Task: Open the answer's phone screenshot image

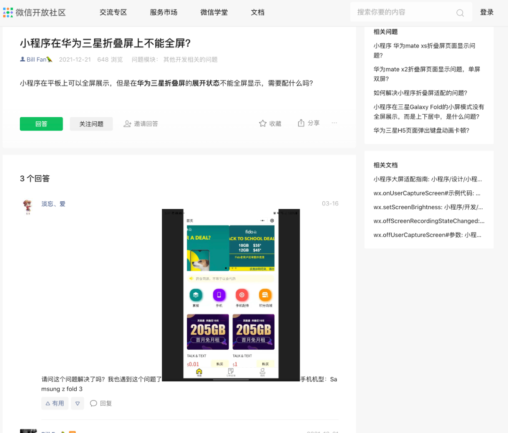Action: (230, 295)
